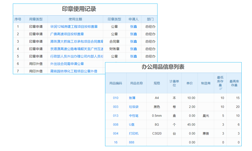Click item code 010 for the 账簿 row
252x151 pixels.
tap(116, 98)
